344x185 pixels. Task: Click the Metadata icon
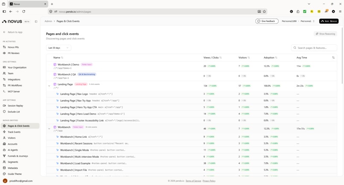coord(4,168)
